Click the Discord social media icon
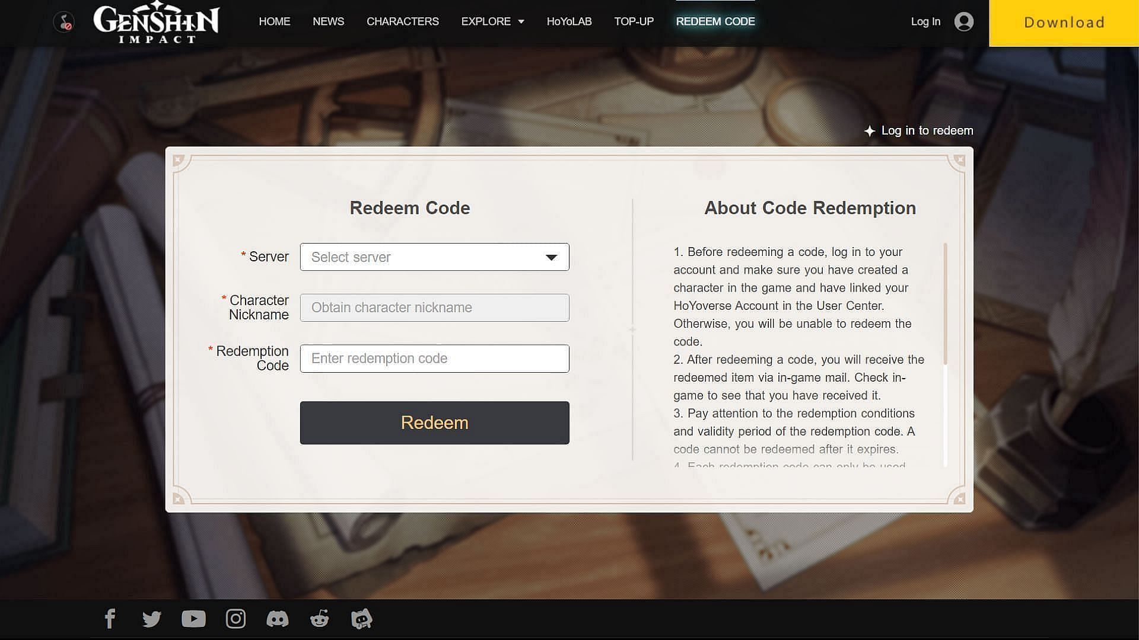Screen dimensions: 1139x640 click(277, 618)
